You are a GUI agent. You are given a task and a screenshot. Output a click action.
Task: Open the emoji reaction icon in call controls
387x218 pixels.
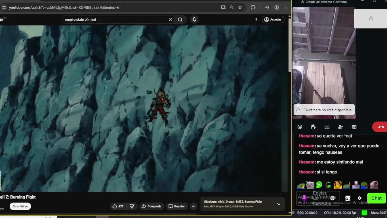point(300,127)
